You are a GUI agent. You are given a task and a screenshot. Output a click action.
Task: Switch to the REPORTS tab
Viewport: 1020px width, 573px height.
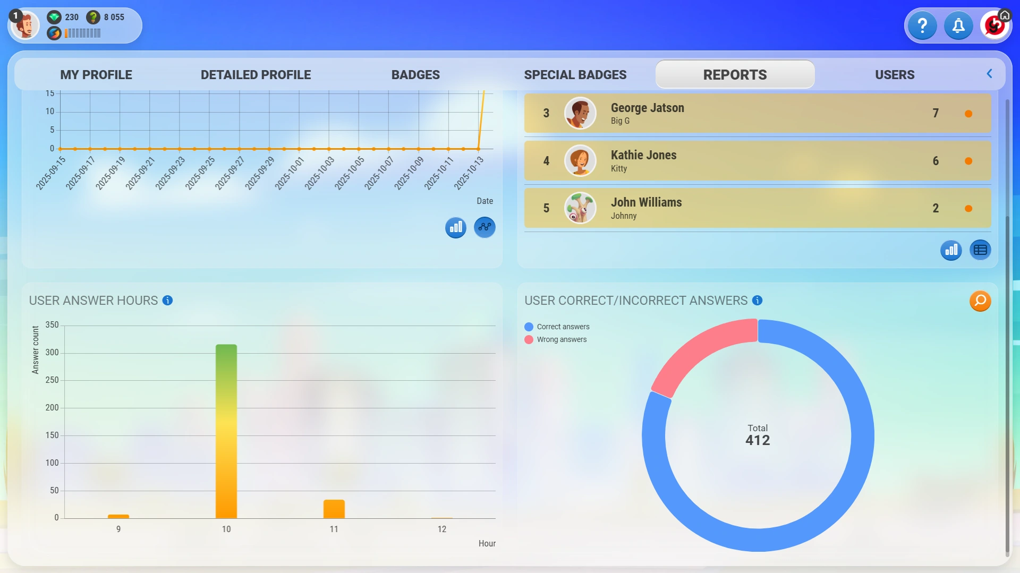734,74
